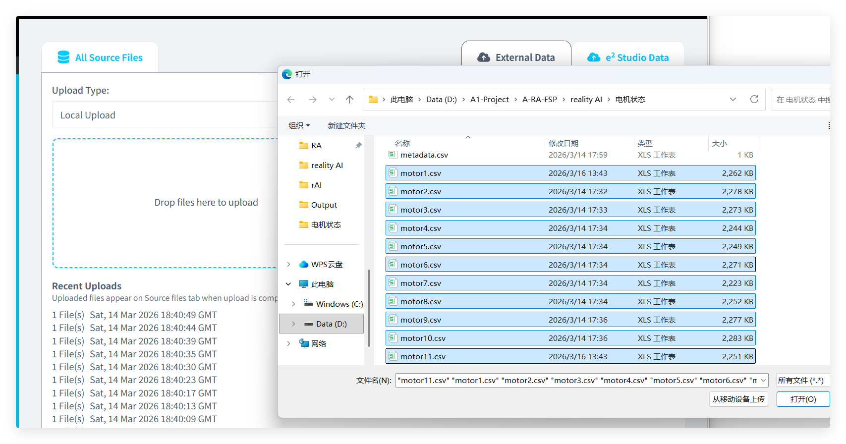Click Drop files here to upload area
This screenshot has height=444, width=846.
coord(165,203)
